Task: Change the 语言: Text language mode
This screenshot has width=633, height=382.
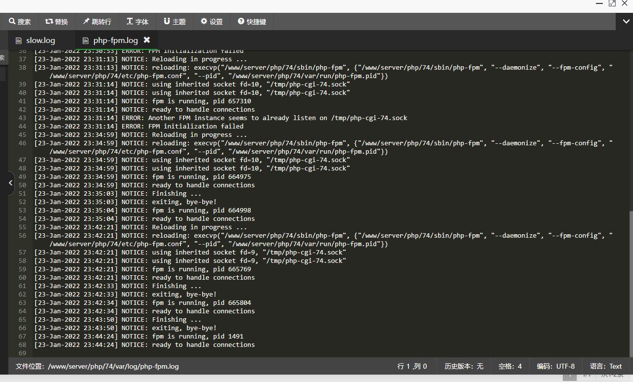Action: (606, 366)
